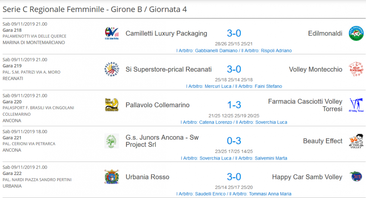Click referee line Saudelli Enrico / Tommasi Anna Maria
Image resolution: width=366 pixels, height=198 pixels.
[x=234, y=194]
